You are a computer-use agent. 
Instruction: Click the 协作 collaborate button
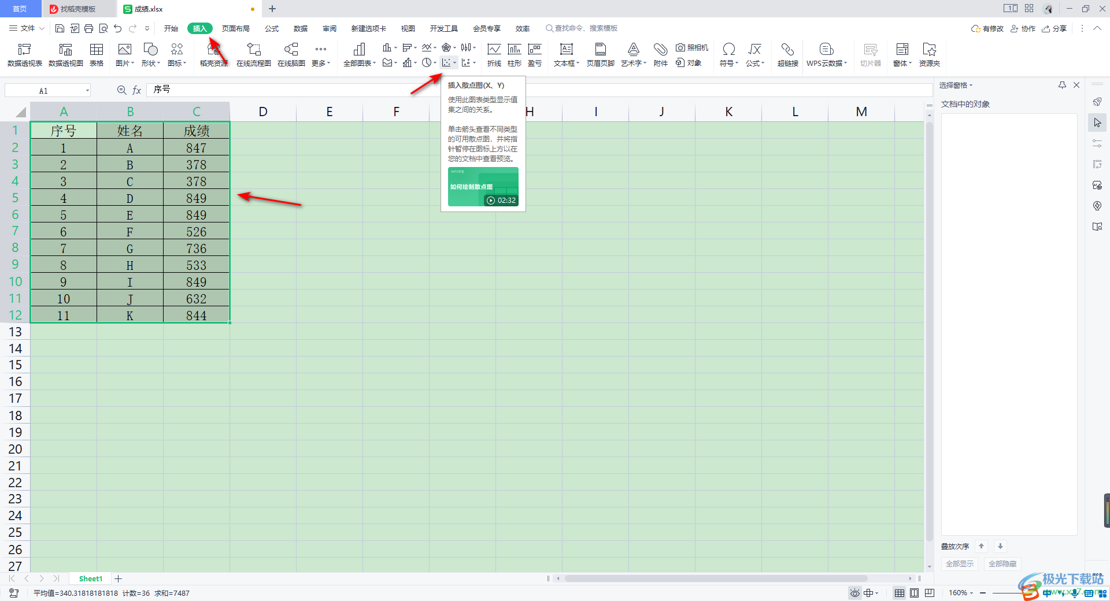(1023, 28)
